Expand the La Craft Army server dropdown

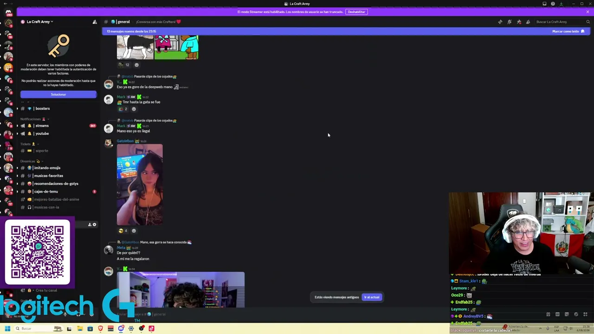39,22
